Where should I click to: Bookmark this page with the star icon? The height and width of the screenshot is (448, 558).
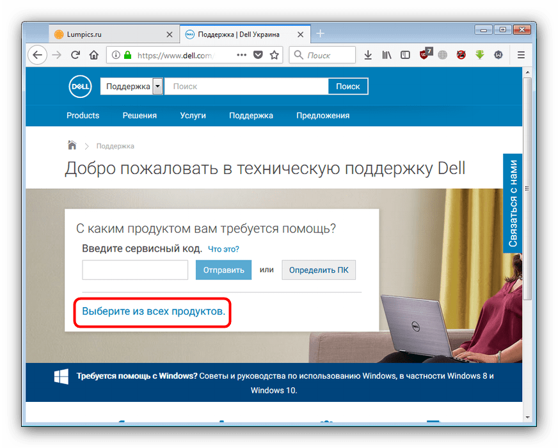point(275,55)
